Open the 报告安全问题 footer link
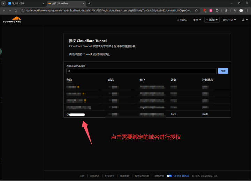This screenshot has height=181, width=251. click(142, 176)
